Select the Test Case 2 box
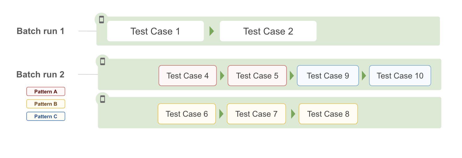Screen dimensions: 462x158 pyautogui.click(x=268, y=31)
